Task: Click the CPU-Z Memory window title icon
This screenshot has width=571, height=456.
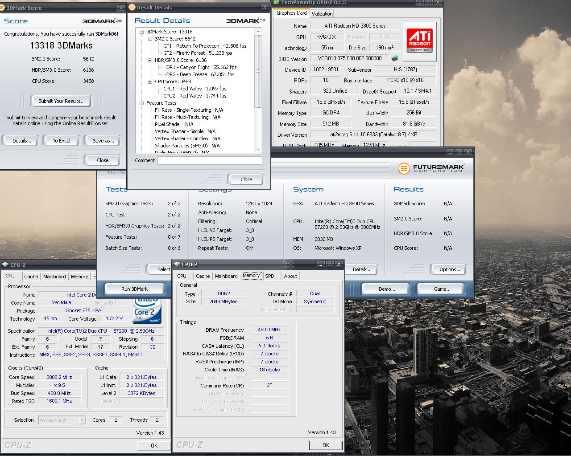Action: [x=177, y=265]
